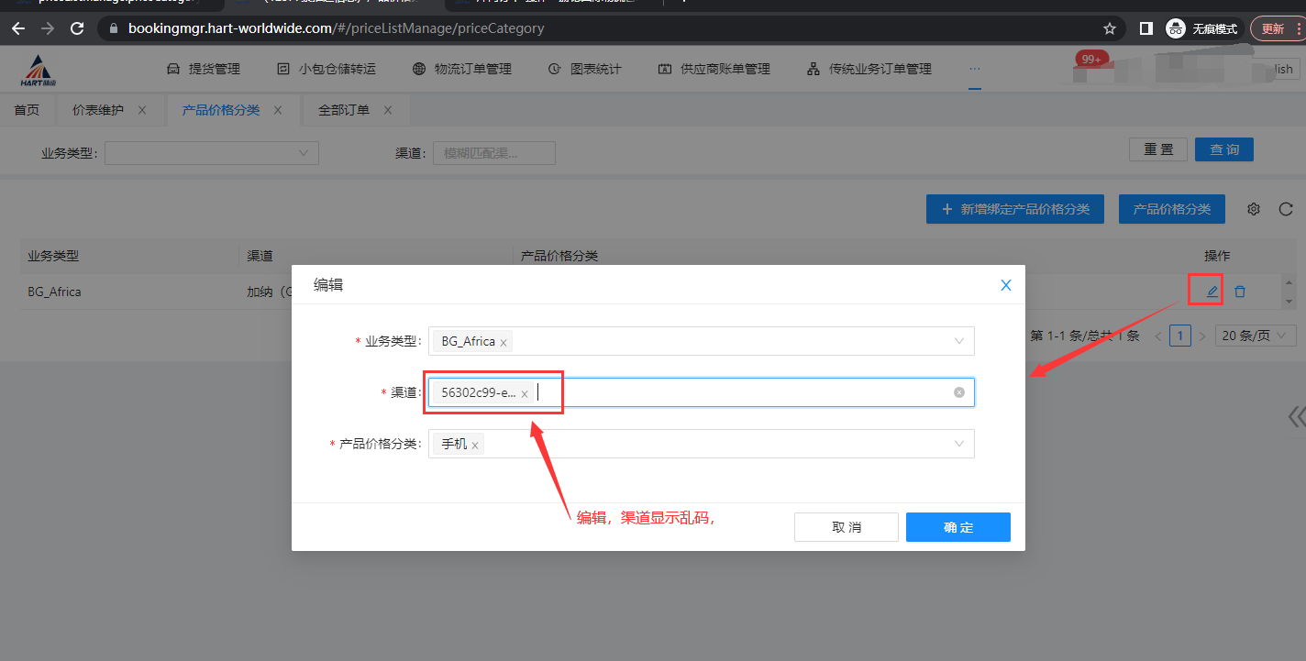Click the trash delete icon in table row
The width and height of the screenshot is (1306, 661).
[x=1240, y=292]
